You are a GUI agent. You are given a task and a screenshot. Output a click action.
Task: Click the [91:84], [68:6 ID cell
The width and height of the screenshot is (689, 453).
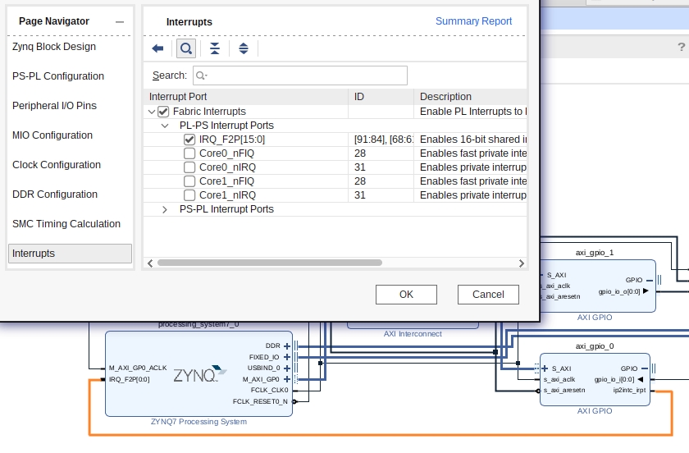[381, 140]
